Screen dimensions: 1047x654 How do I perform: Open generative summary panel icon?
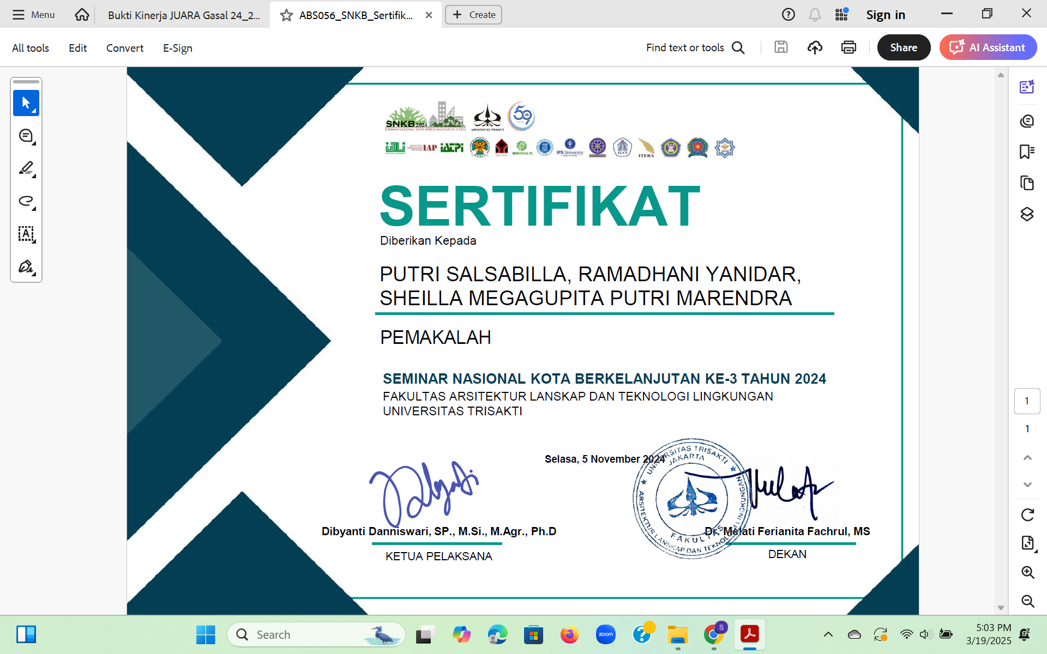pyautogui.click(x=1027, y=87)
